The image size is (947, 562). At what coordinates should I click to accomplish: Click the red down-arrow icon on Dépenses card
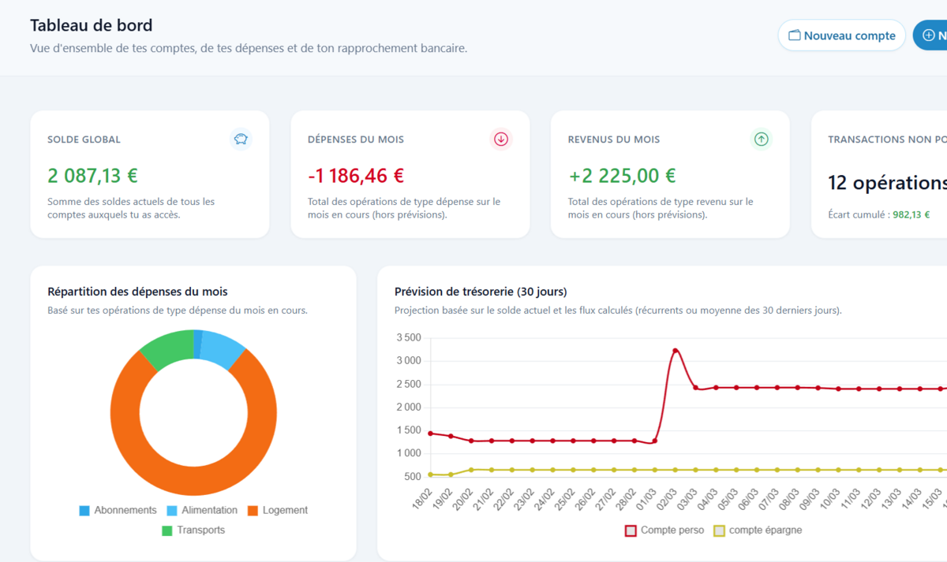(x=500, y=139)
